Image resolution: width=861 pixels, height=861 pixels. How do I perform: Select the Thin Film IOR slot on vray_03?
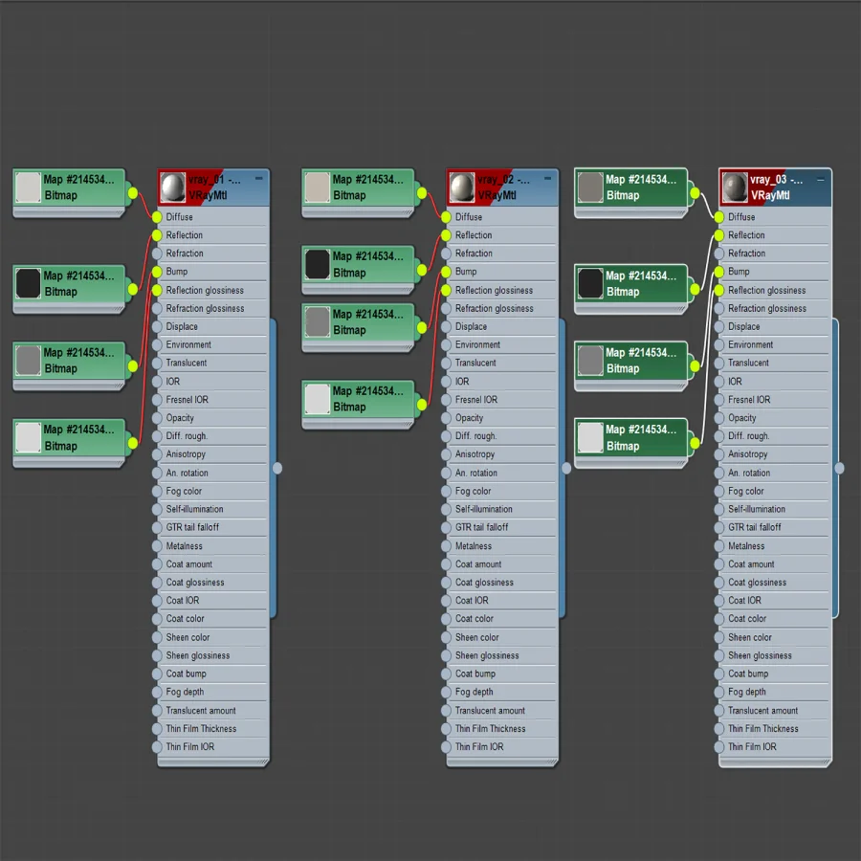[x=775, y=747]
